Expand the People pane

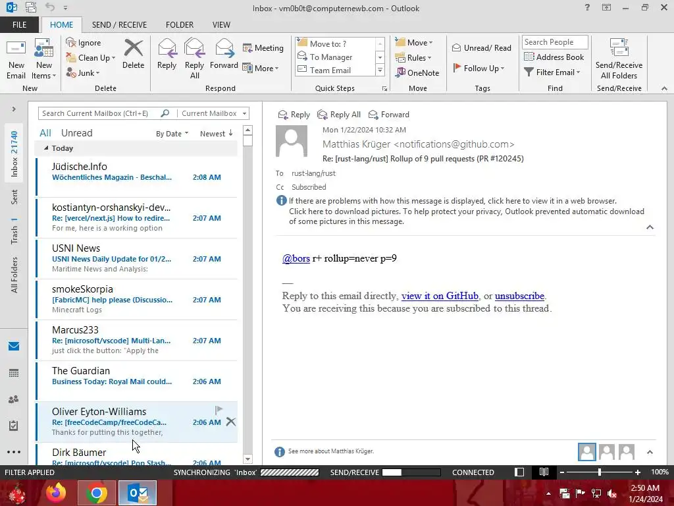click(650, 452)
